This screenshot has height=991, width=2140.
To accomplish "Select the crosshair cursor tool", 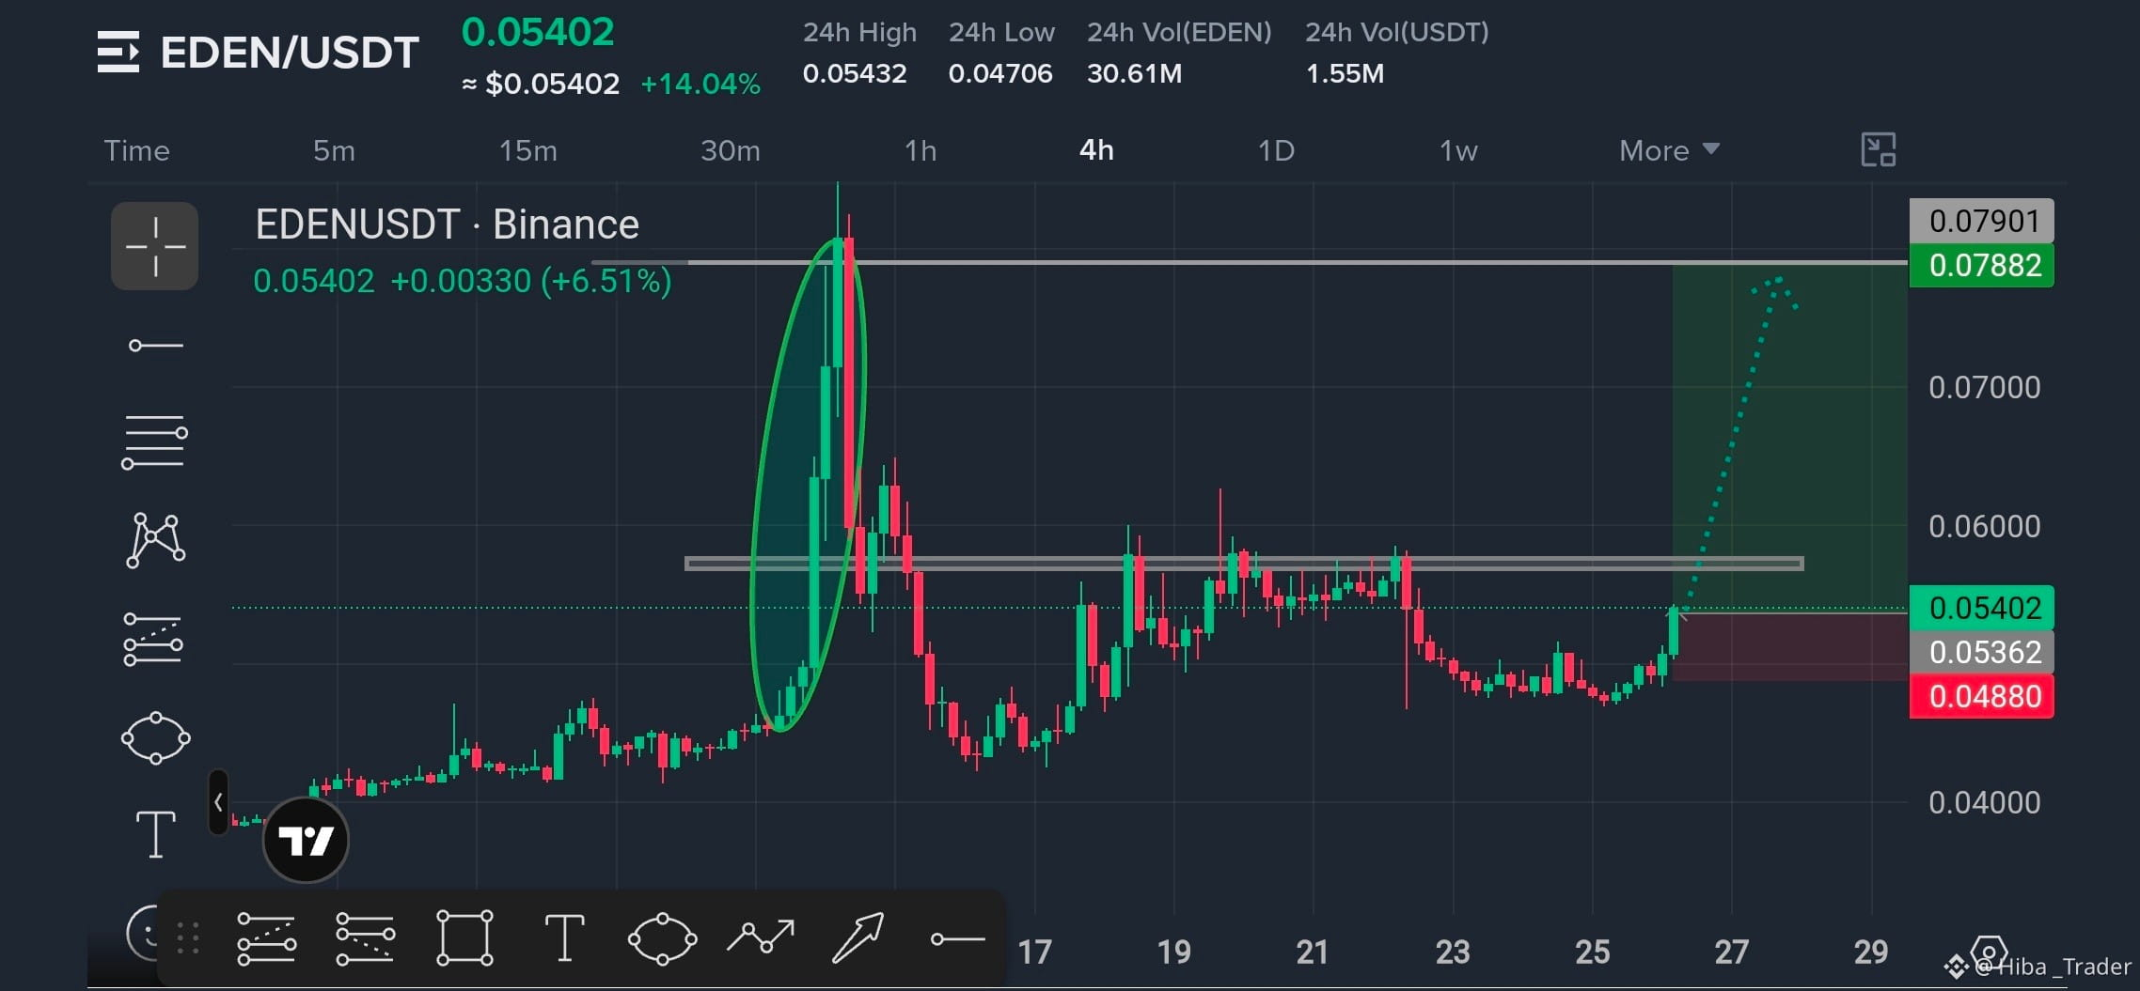I will [x=155, y=246].
